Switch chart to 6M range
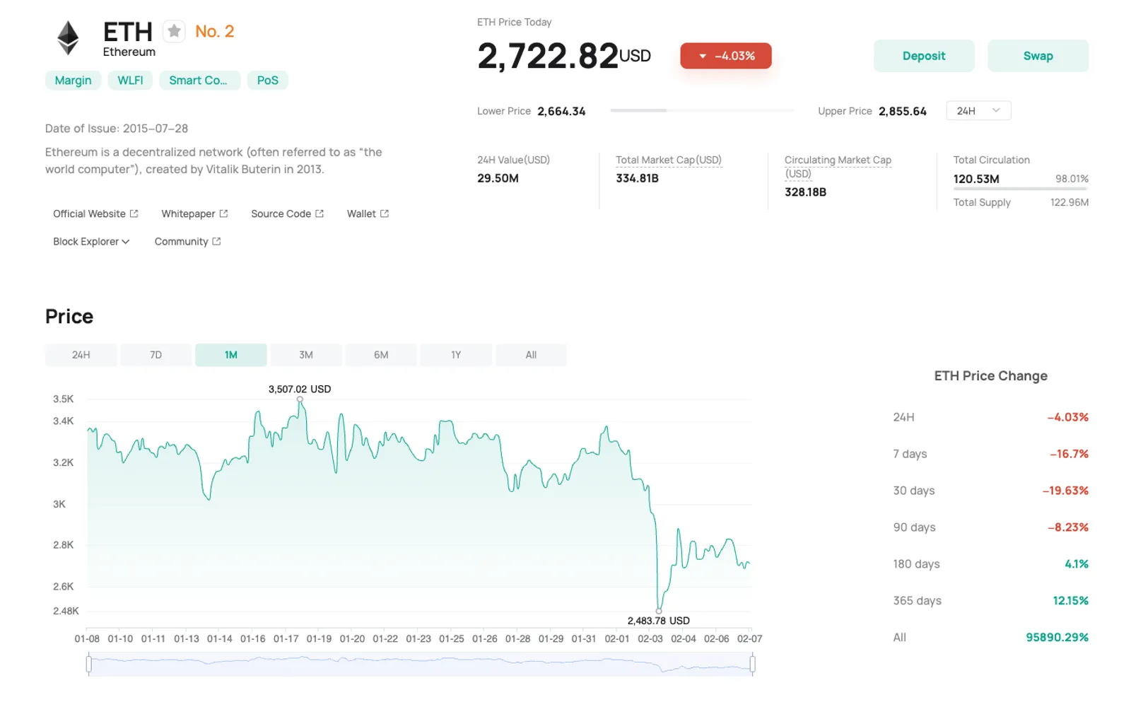 coord(381,355)
